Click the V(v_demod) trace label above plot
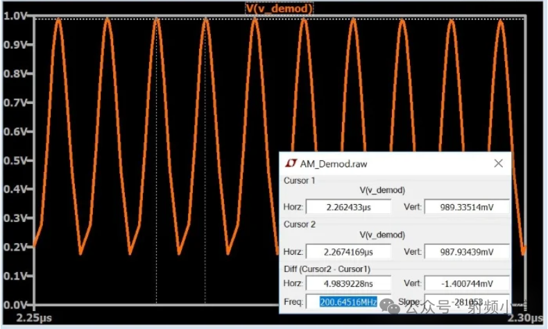The image size is (548, 329). click(x=279, y=8)
